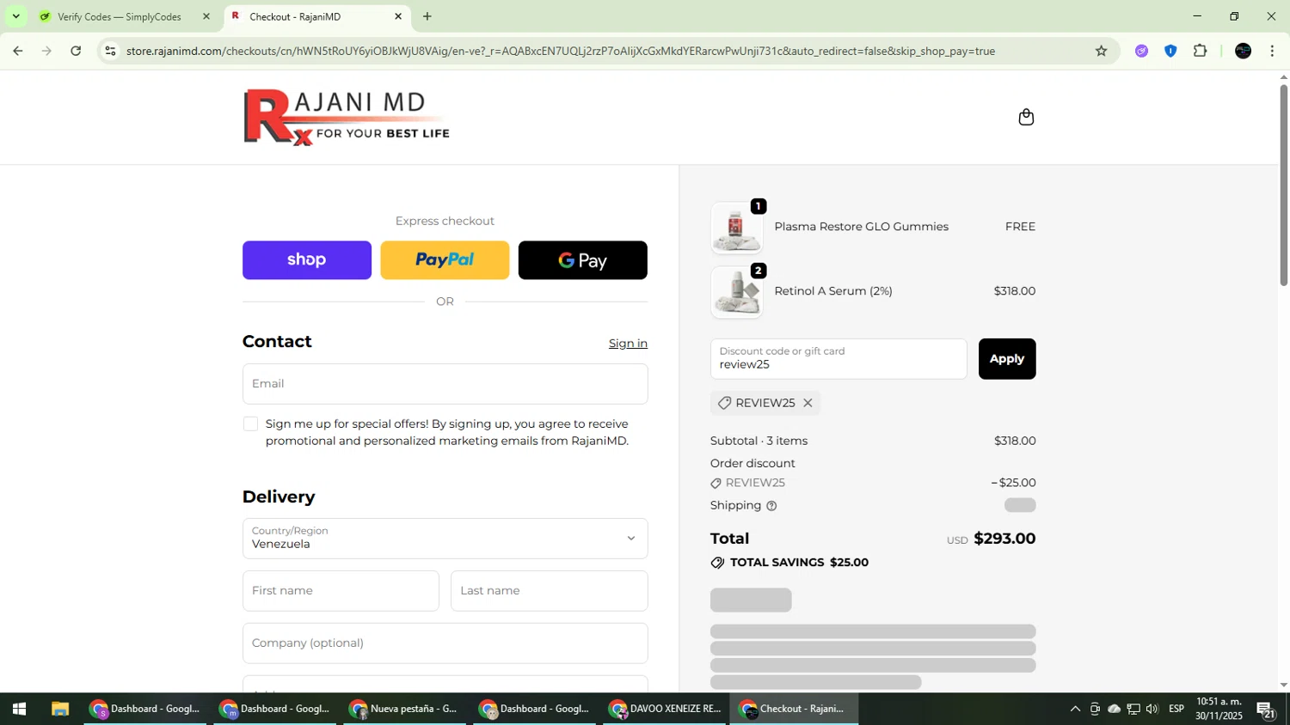The height and width of the screenshot is (725, 1290).
Task: Click the REVIEW25 tag icon in order discount
Action: [716, 484]
